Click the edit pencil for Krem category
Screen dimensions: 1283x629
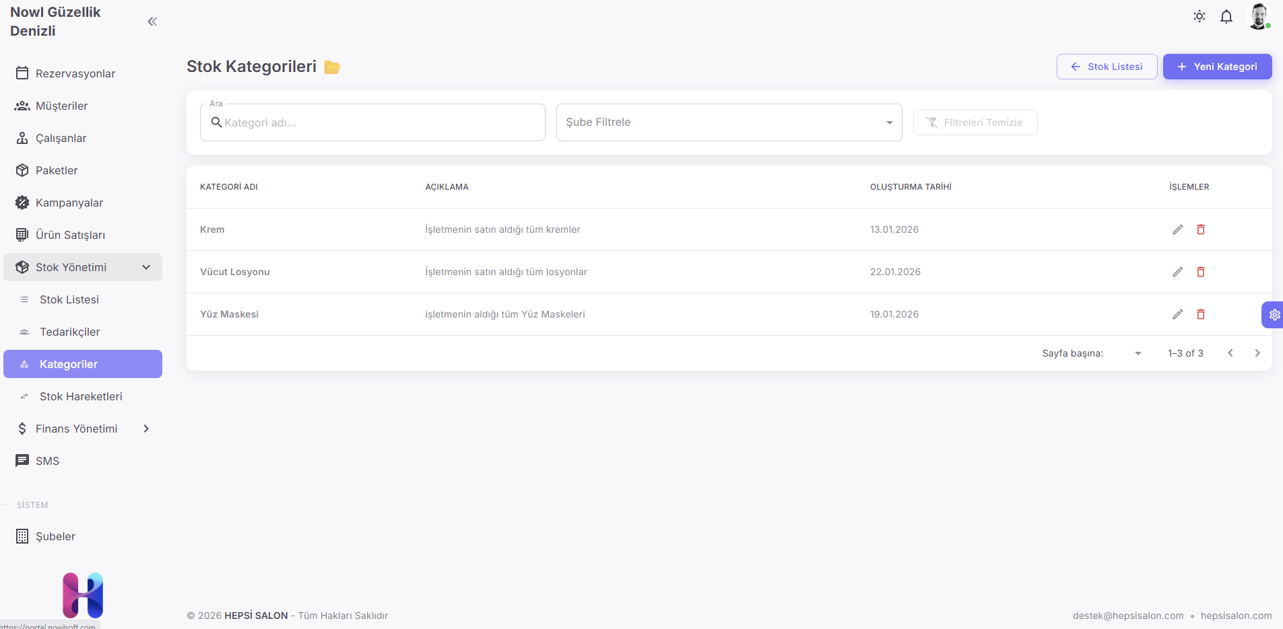click(x=1177, y=229)
